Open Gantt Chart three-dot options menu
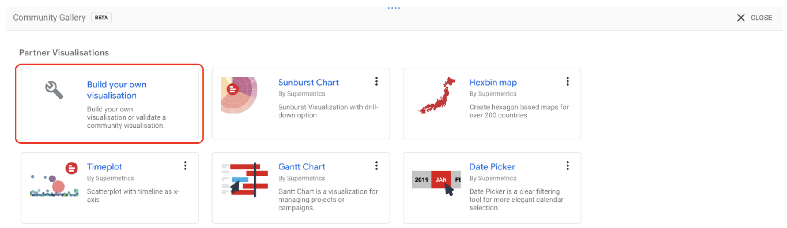 point(376,166)
